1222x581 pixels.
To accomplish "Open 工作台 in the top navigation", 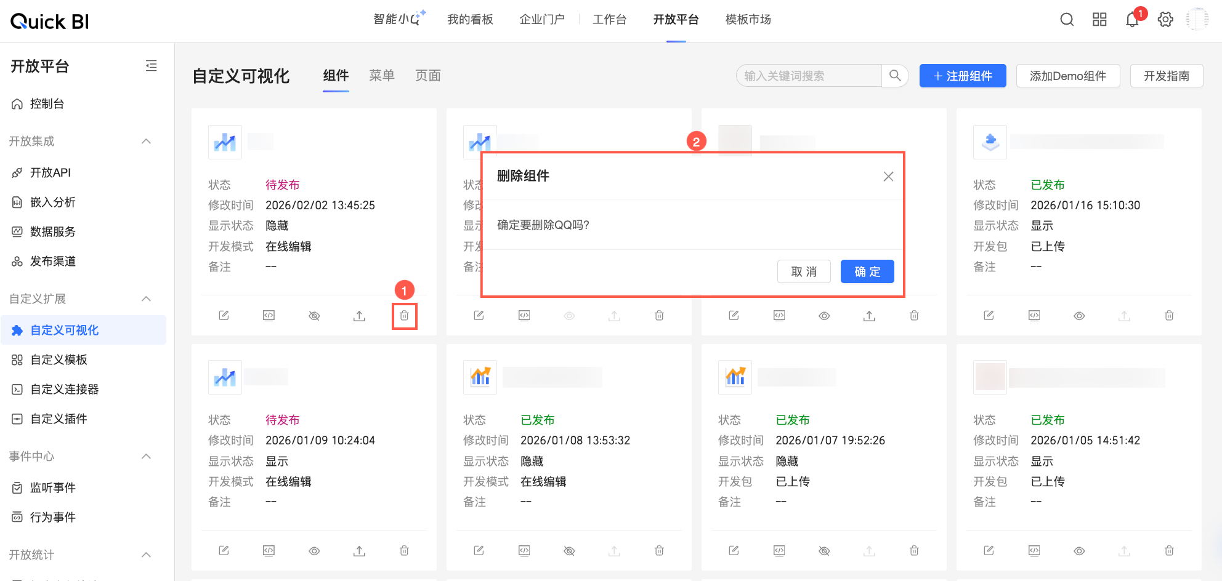I will click(609, 20).
